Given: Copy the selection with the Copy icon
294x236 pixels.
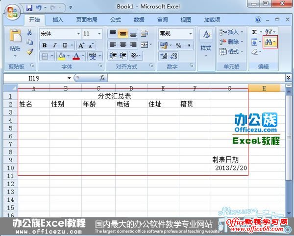Looking at the screenshot, I should (29, 42).
